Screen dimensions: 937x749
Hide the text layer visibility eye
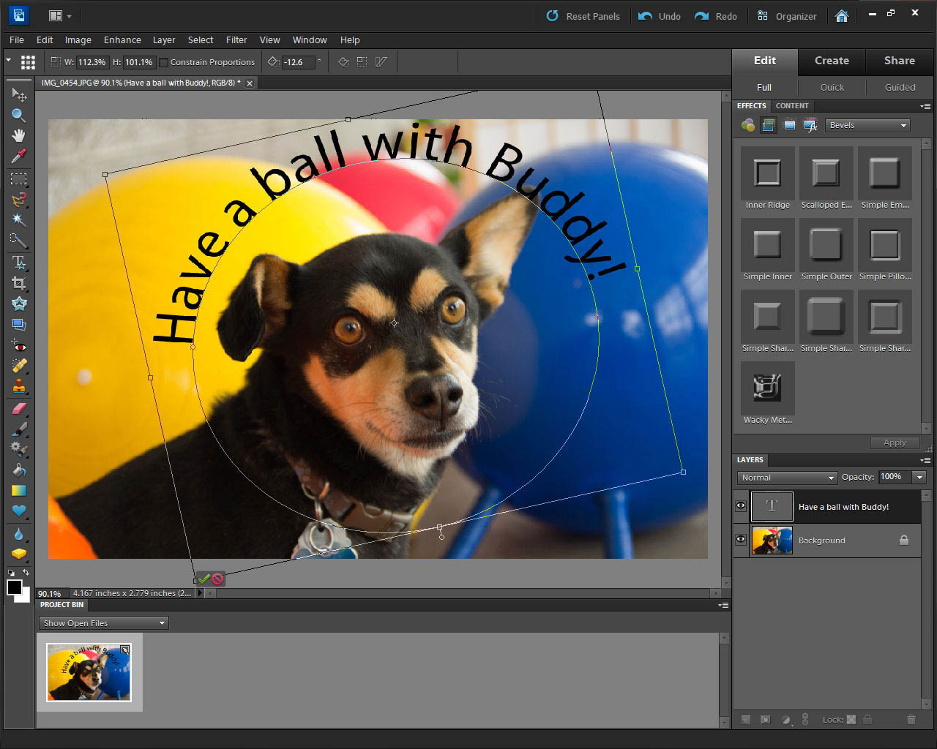pyautogui.click(x=741, y=506)
